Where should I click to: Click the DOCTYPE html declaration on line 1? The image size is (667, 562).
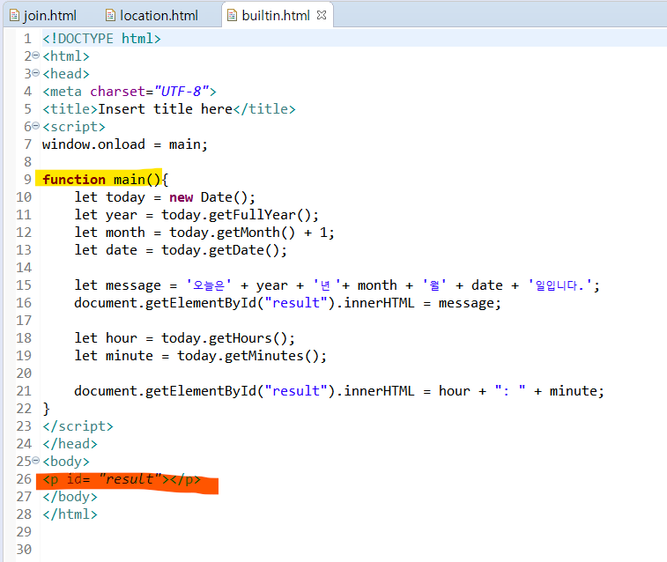coord(101,39)
